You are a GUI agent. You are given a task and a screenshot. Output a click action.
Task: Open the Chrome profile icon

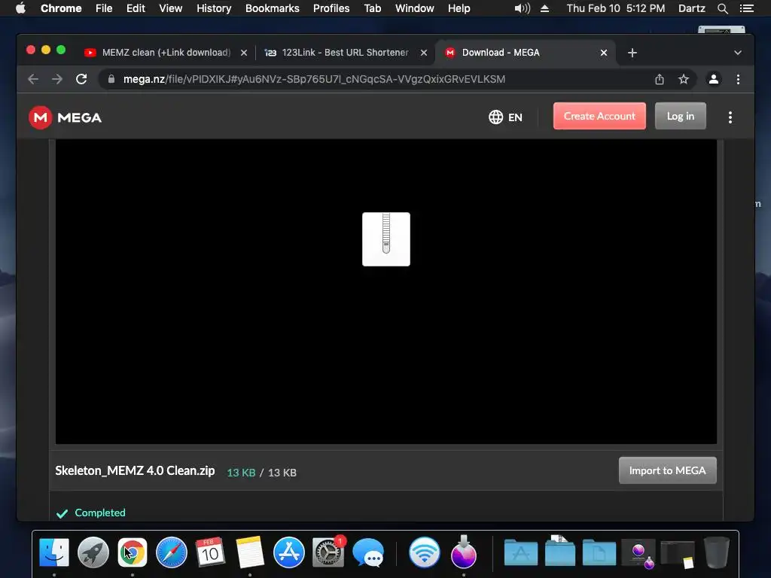(x=714, y=79)
